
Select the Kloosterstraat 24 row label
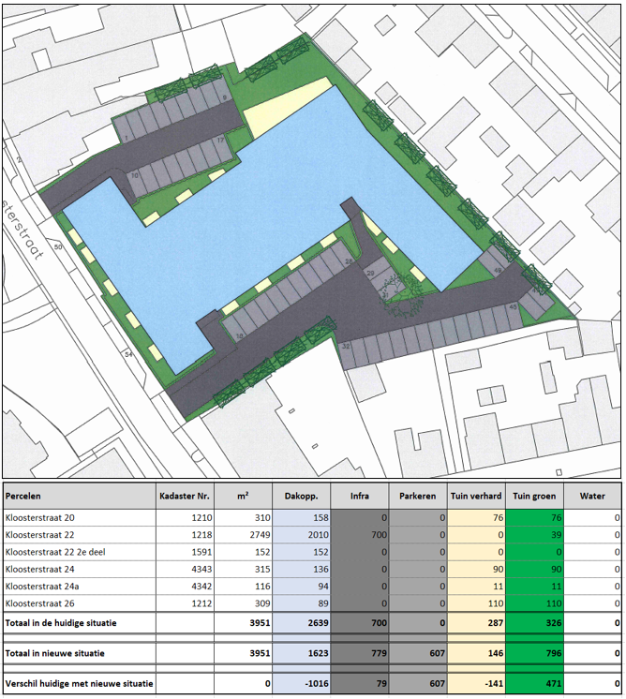[40, 570]
